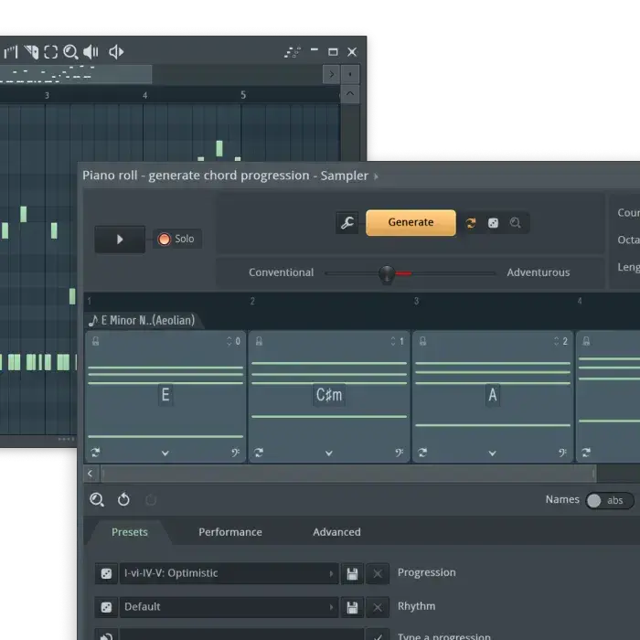
Task: Randomize the Rhythm preset with dice
Action: click(x=106, y=607)
